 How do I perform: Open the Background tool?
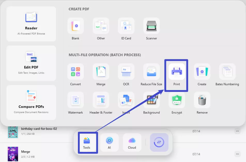point(152,100)
